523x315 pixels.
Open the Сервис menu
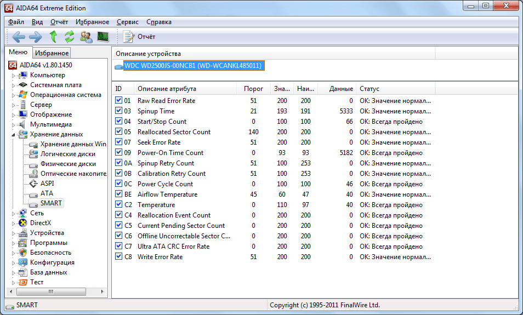pos(127,22)
